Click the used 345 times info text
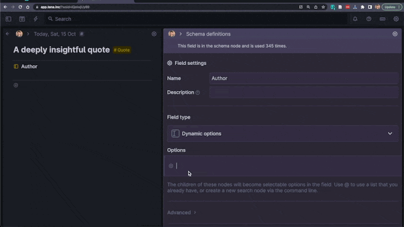404x227 pixels. (x=232, y=46)
